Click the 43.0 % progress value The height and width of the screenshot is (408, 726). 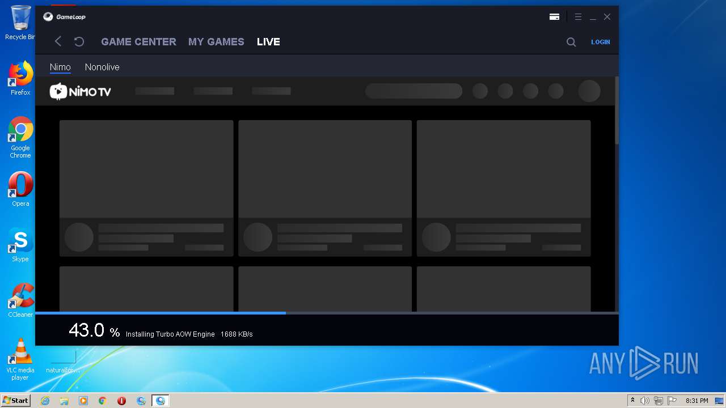coord(94,330)
